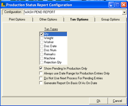128x106 pixels.
Task: Enable Generate Report On Basis Of As On Date
Action: pos(41,83)
